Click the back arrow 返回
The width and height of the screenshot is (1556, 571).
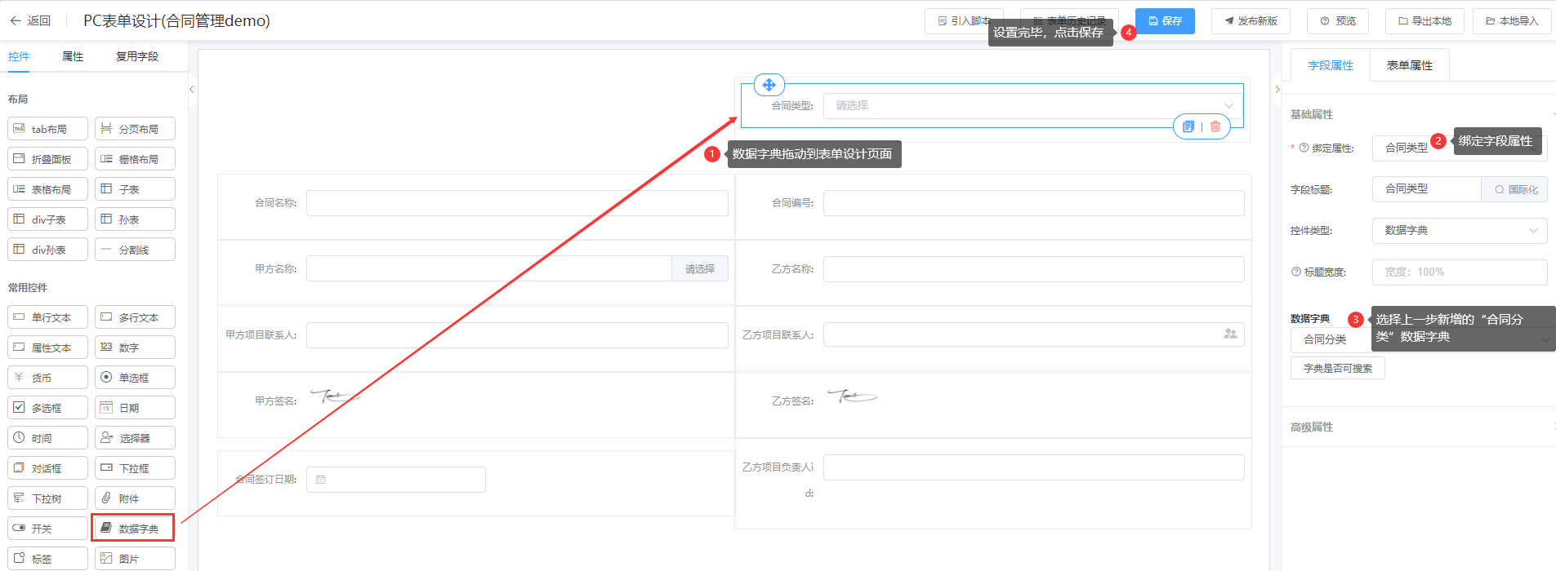click(x=30, y=20)
